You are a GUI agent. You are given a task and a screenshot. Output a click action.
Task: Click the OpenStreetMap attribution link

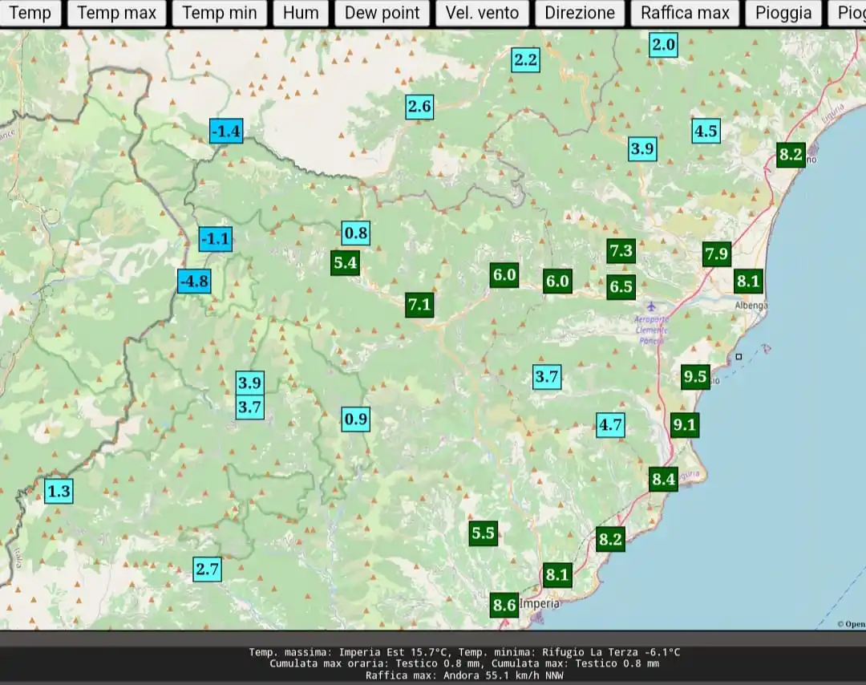point(851,624)
